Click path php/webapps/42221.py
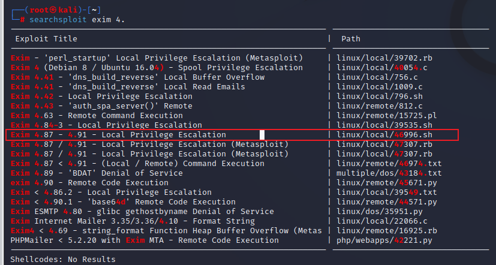 coord(384,240)
